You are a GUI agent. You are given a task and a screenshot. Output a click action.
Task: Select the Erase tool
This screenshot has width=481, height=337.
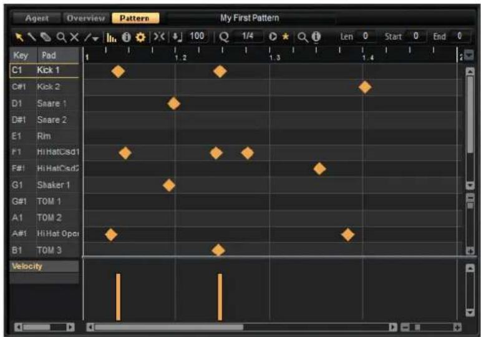pyautogui.click(x=46, y=37)
